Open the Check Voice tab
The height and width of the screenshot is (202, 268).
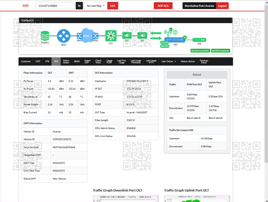(x=98, y=61)
